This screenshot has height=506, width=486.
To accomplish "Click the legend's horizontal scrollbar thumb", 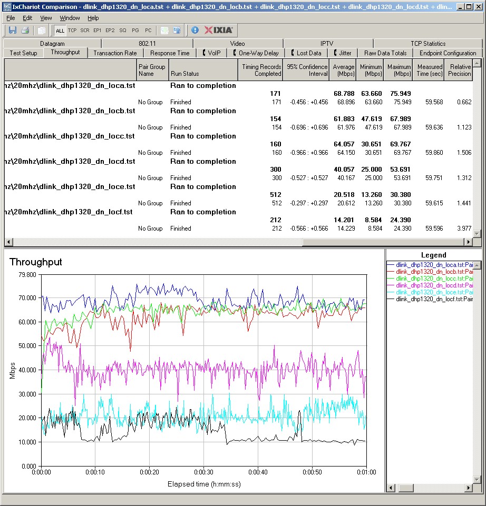I will click(406, 488).
